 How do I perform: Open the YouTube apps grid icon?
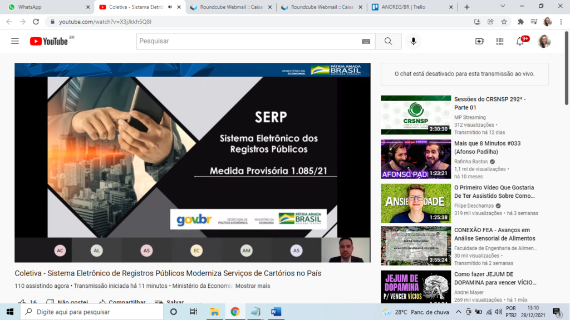pos(499,41)
